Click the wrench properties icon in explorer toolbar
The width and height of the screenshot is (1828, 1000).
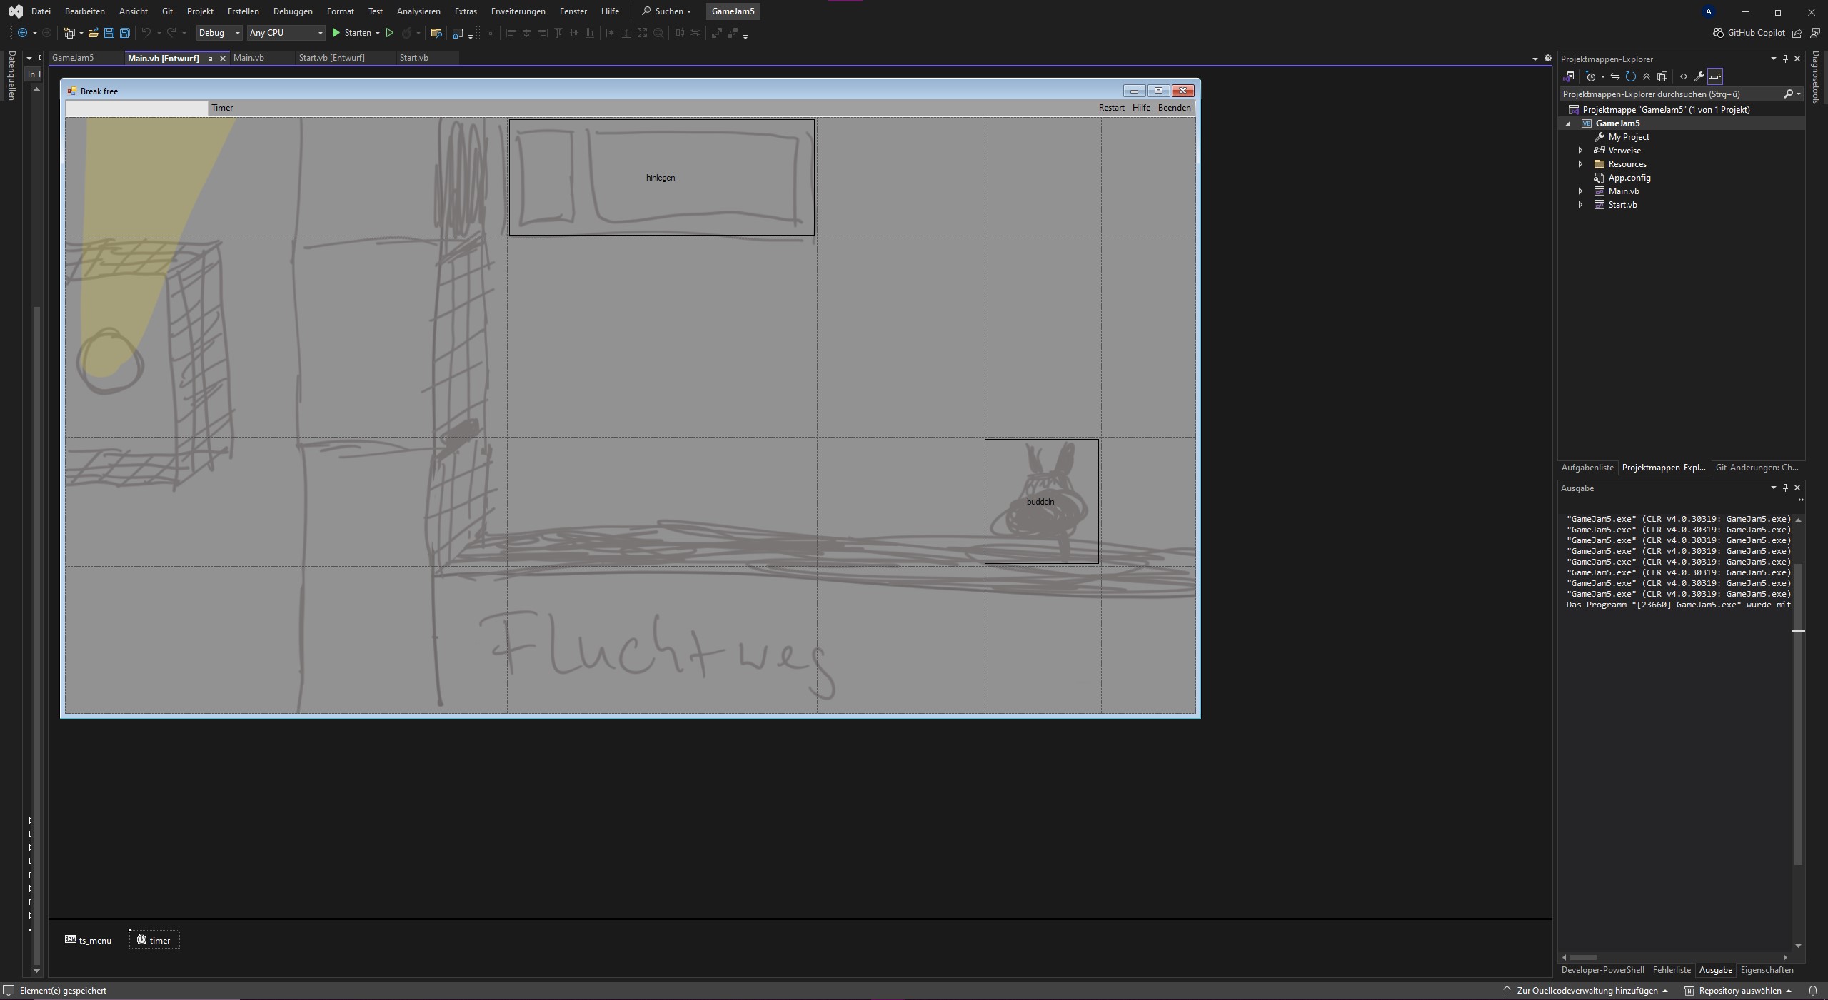(1699, 76)
